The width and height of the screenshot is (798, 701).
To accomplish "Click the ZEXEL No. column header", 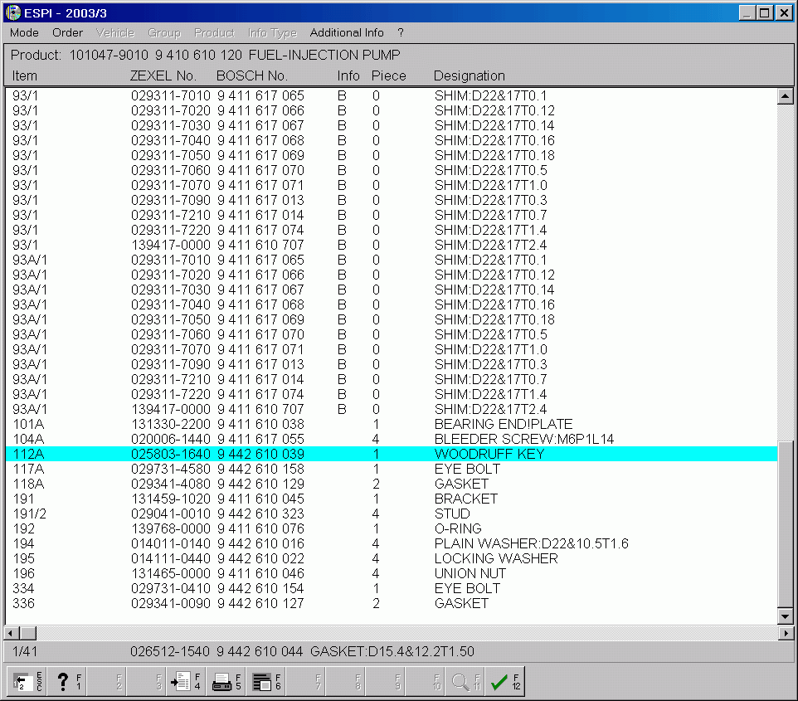I will (163, 75).
